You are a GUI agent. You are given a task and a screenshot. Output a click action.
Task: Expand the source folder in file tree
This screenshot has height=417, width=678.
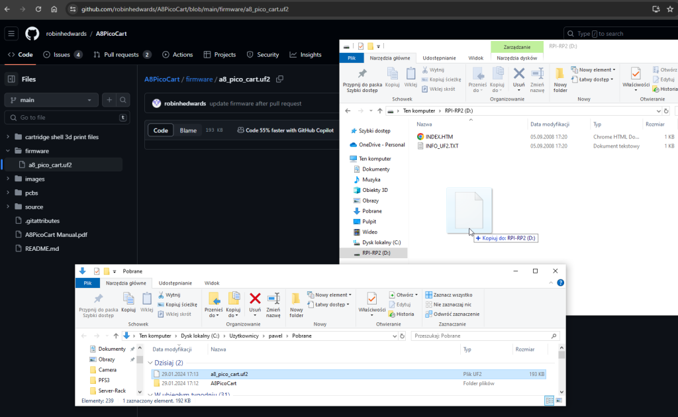pos(8,207)
